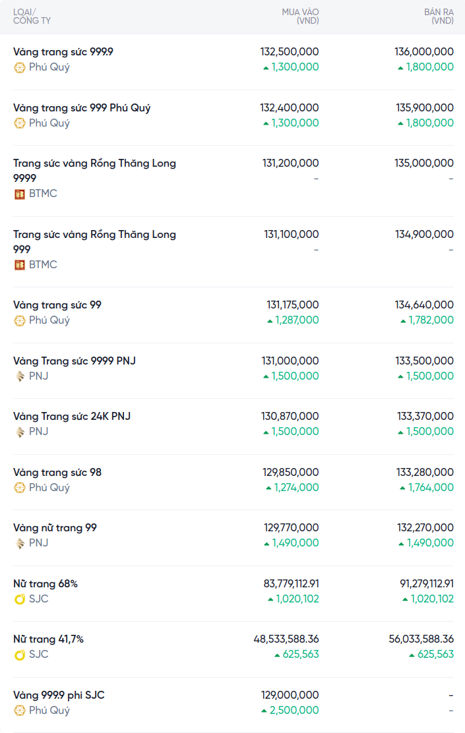Click Phú Quý logo under Vàng trang sức 98
465x733 pixels.
click(x=20, y=488)
